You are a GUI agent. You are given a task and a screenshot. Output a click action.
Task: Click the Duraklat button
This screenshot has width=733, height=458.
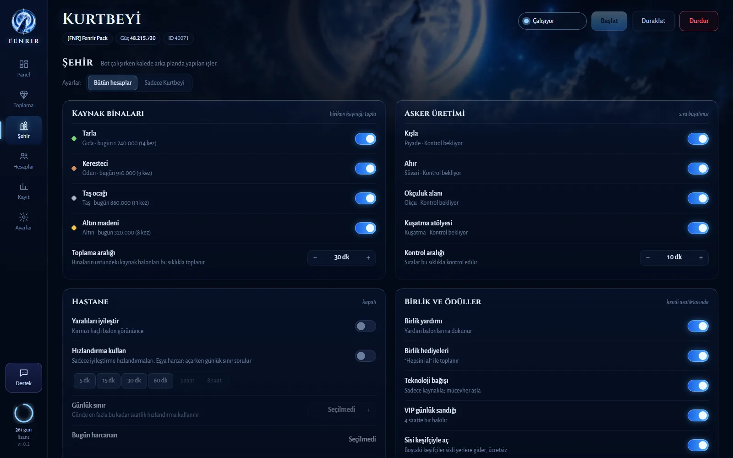tap(653, 21)
